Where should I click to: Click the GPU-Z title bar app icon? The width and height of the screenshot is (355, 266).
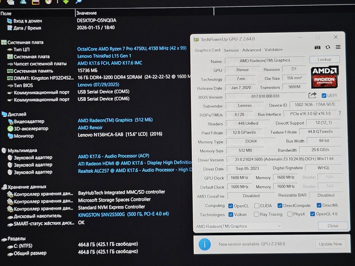click(196, 40)
